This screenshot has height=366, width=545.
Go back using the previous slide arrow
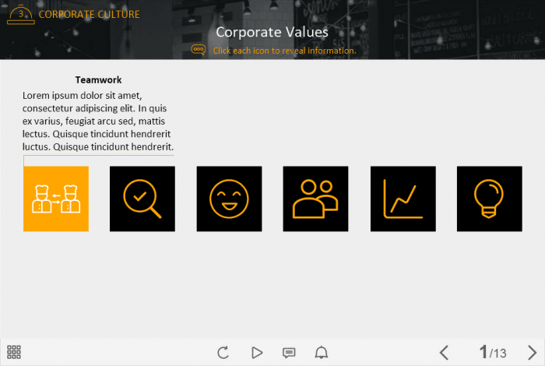444,353
